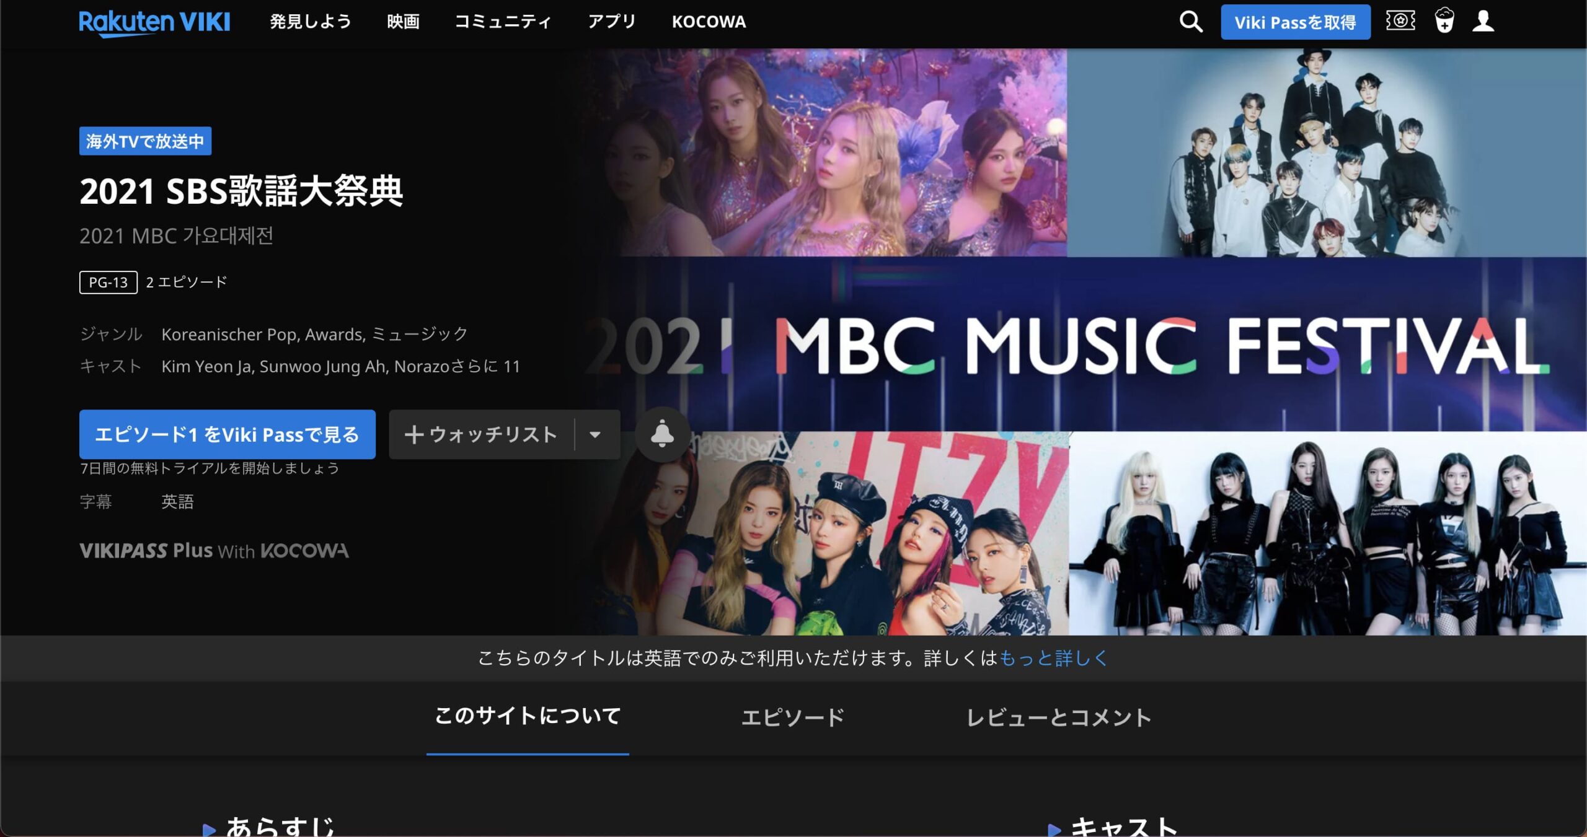1587x837 pixels.
Task: Click the 2021 SBS歌謡大祭典 title
Action: pyautogui.click(x=241, y=191)
